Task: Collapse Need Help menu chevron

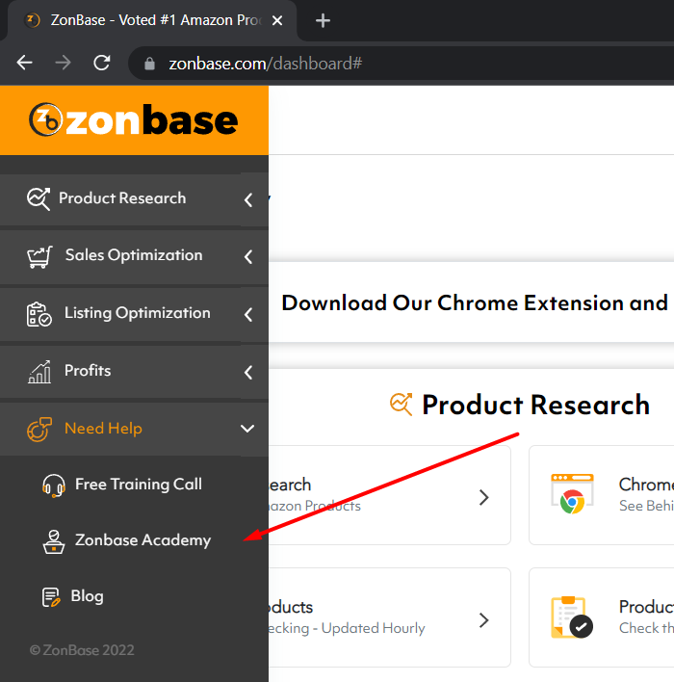Action: 247,429
